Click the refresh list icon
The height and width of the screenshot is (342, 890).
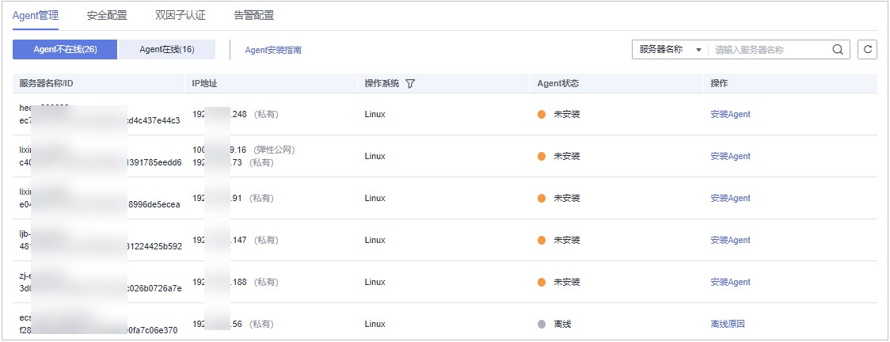pyautogui.click(x=868, y=49)
